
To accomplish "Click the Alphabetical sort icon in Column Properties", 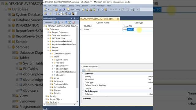I will click(x=86, y=70).
